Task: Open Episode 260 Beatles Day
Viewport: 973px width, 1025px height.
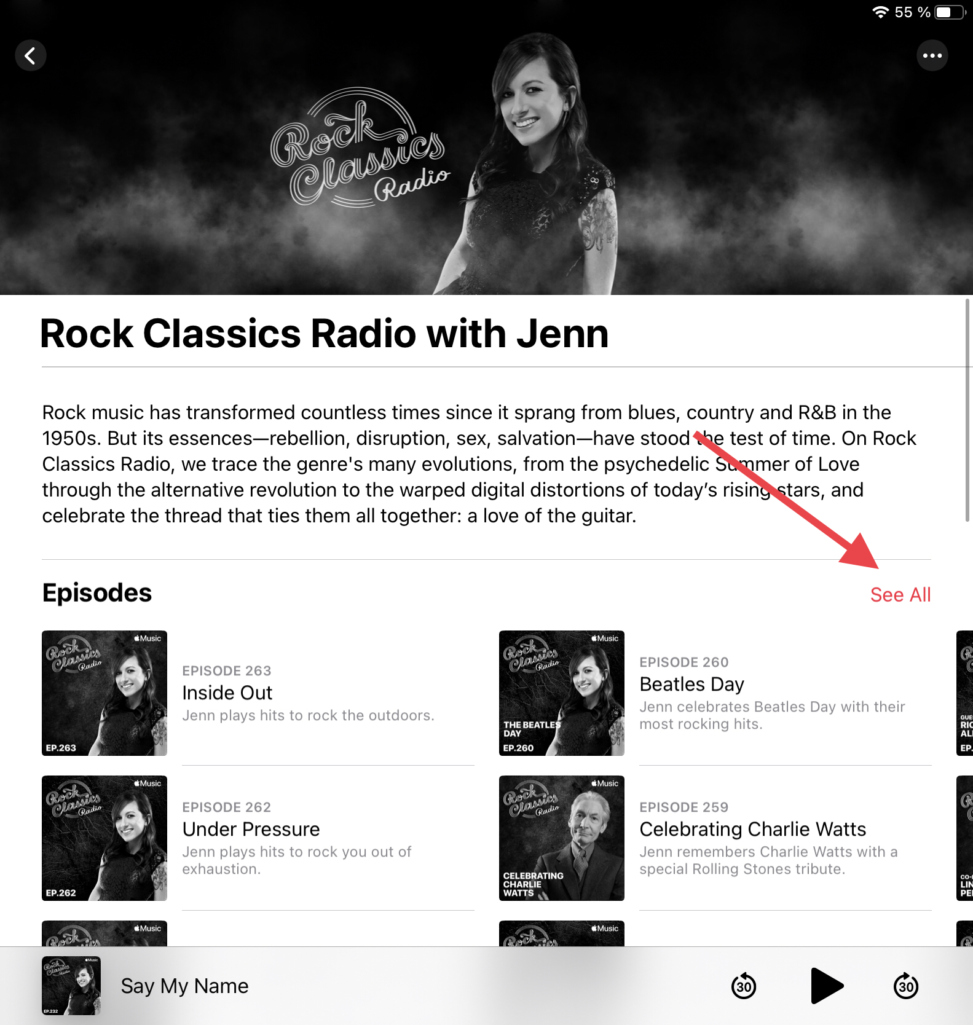Action: click(785, 693)
